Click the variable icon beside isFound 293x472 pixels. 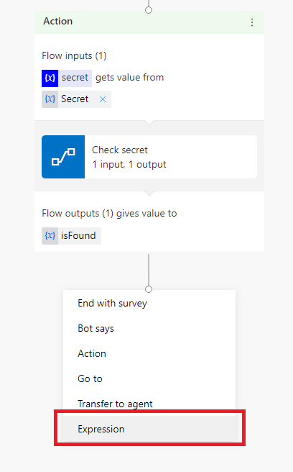click(x=50, y=236)
